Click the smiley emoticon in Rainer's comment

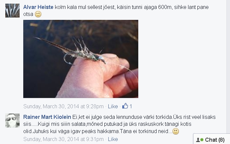[176, 131]
